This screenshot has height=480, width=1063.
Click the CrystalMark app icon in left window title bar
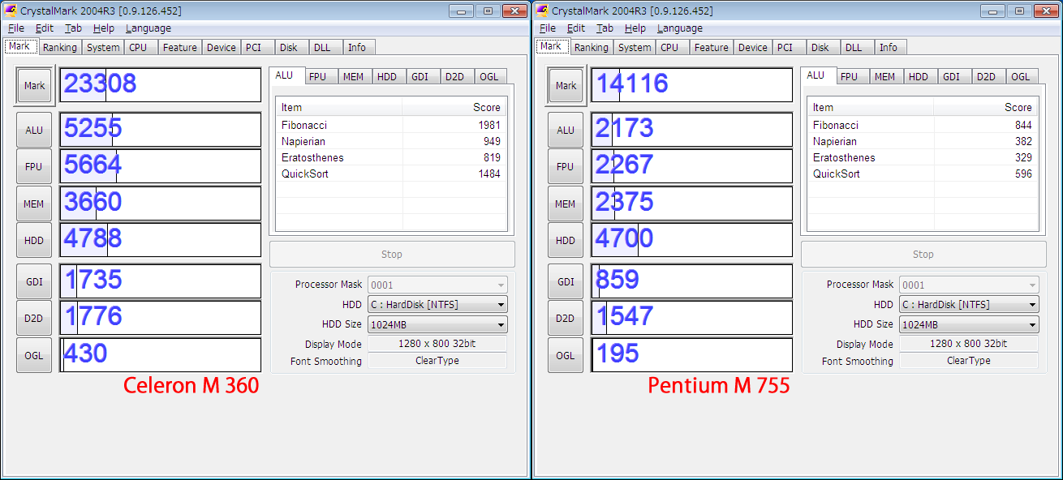pos(11,11)
